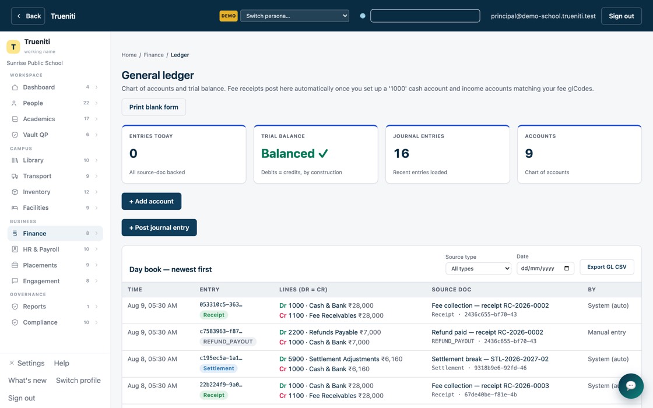Click the Inventory box icon
Screen dimensions: 653x408
click(x=15, y=192)
